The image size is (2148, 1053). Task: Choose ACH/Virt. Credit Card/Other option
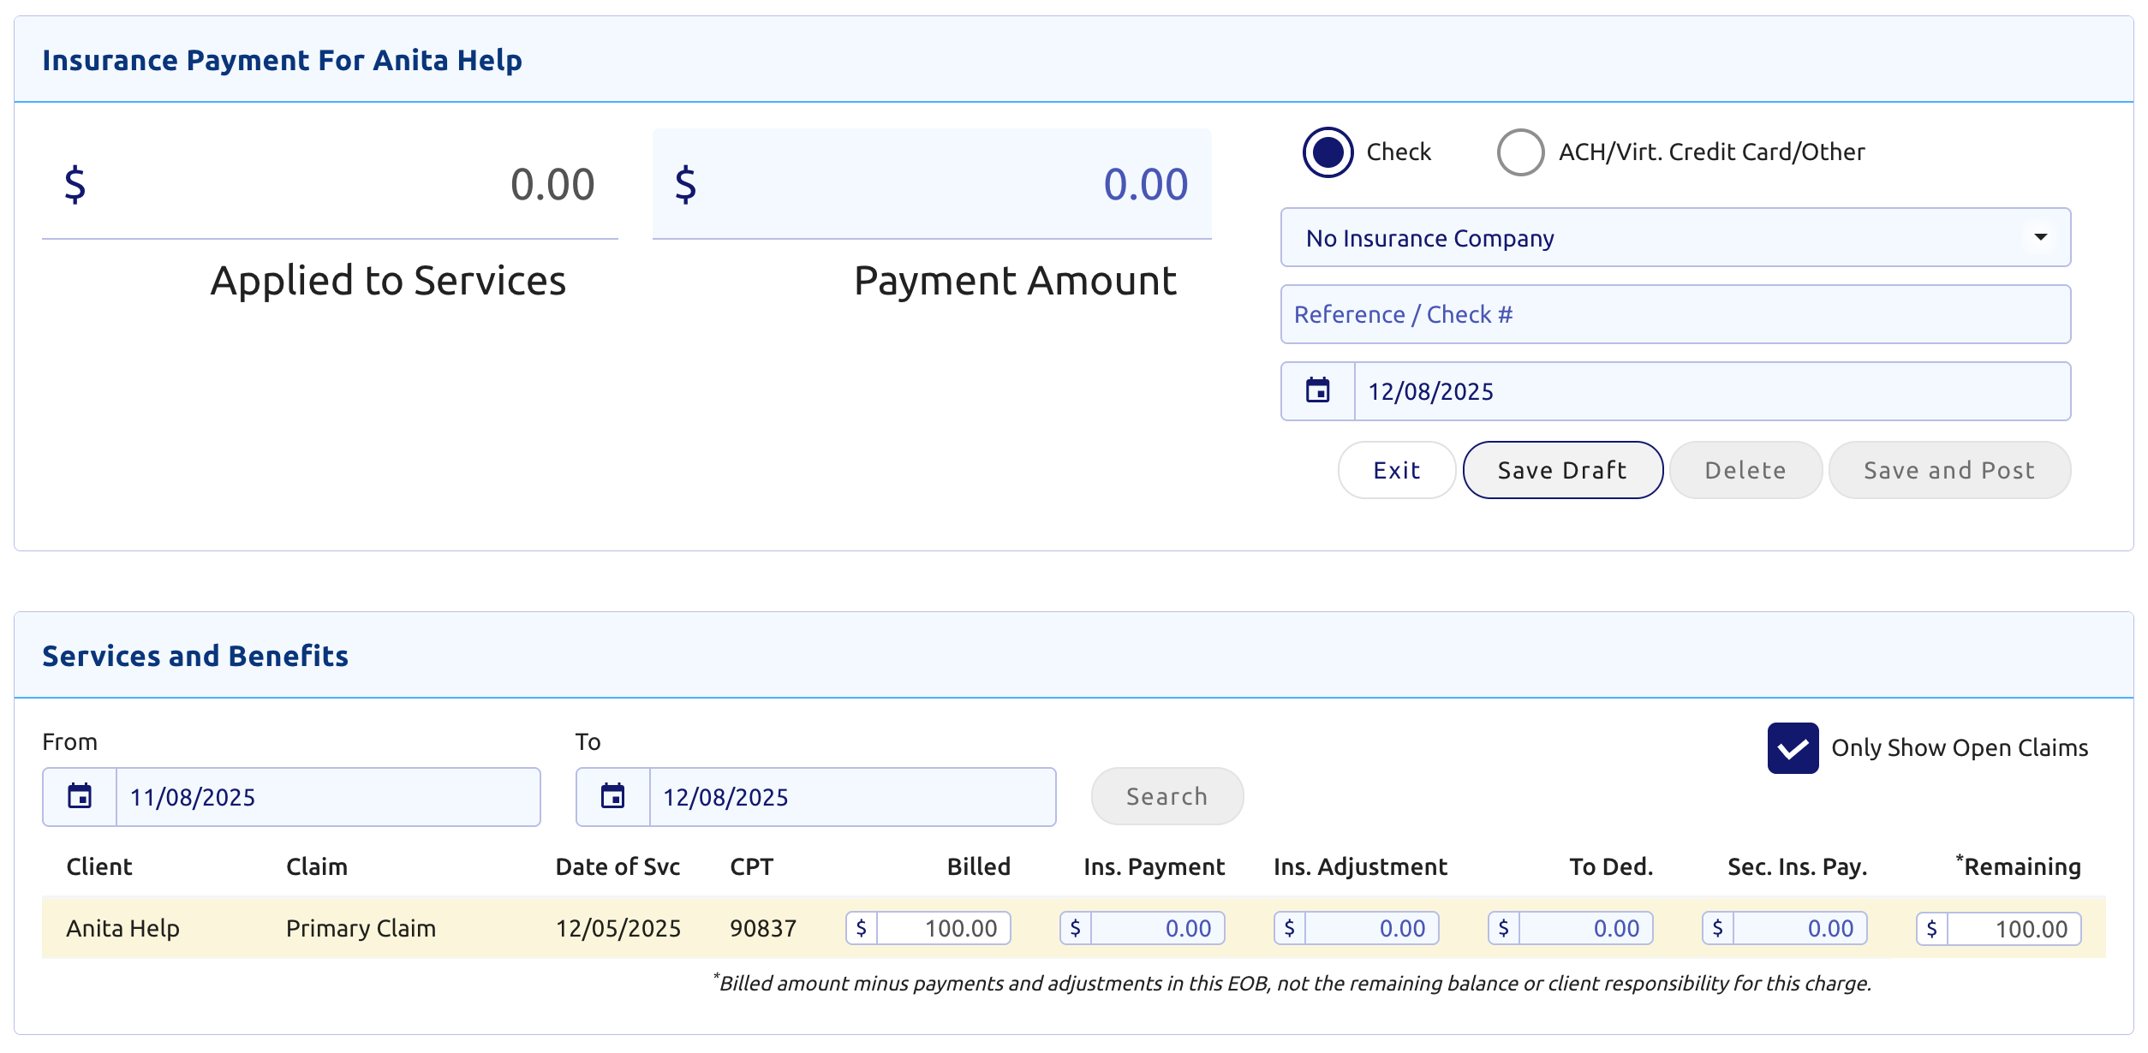(x=1520, y=152)
